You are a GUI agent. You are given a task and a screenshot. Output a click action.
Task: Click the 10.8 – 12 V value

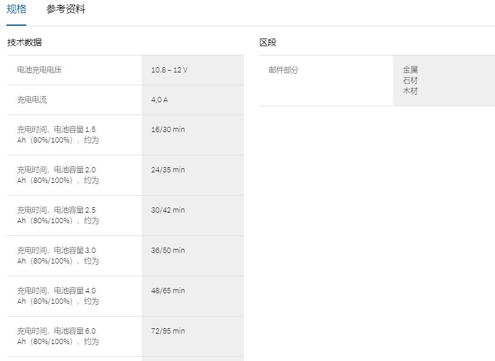[x=169, y=70]
